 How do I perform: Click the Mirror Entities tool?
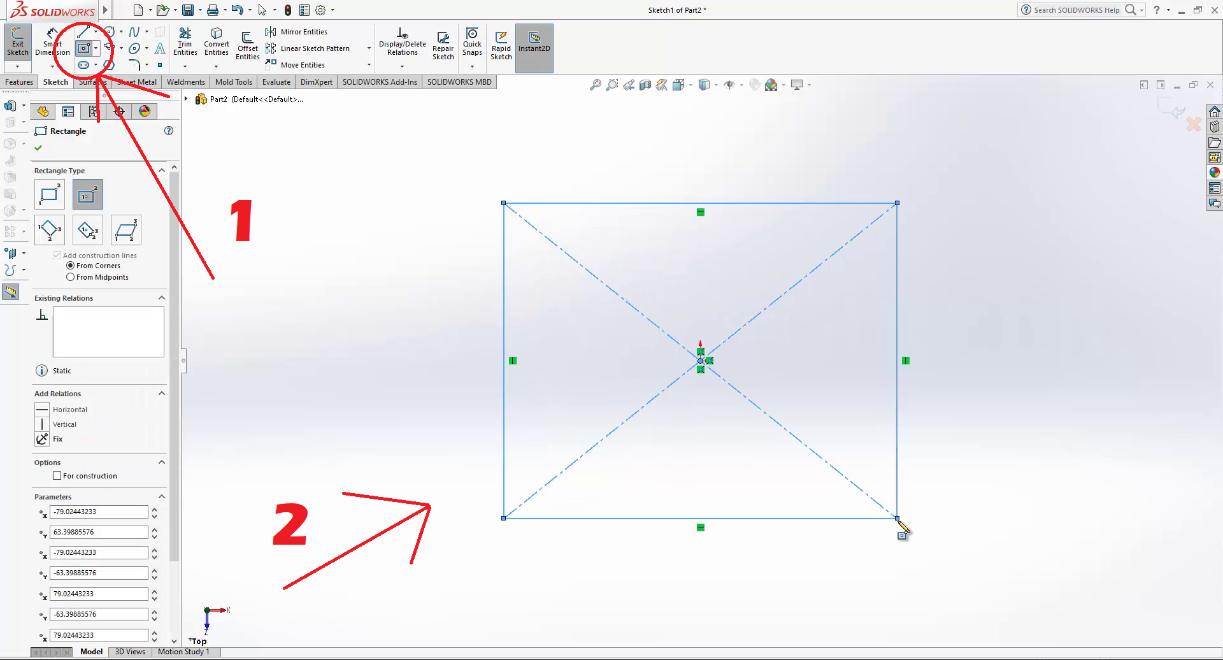(297, 32)
